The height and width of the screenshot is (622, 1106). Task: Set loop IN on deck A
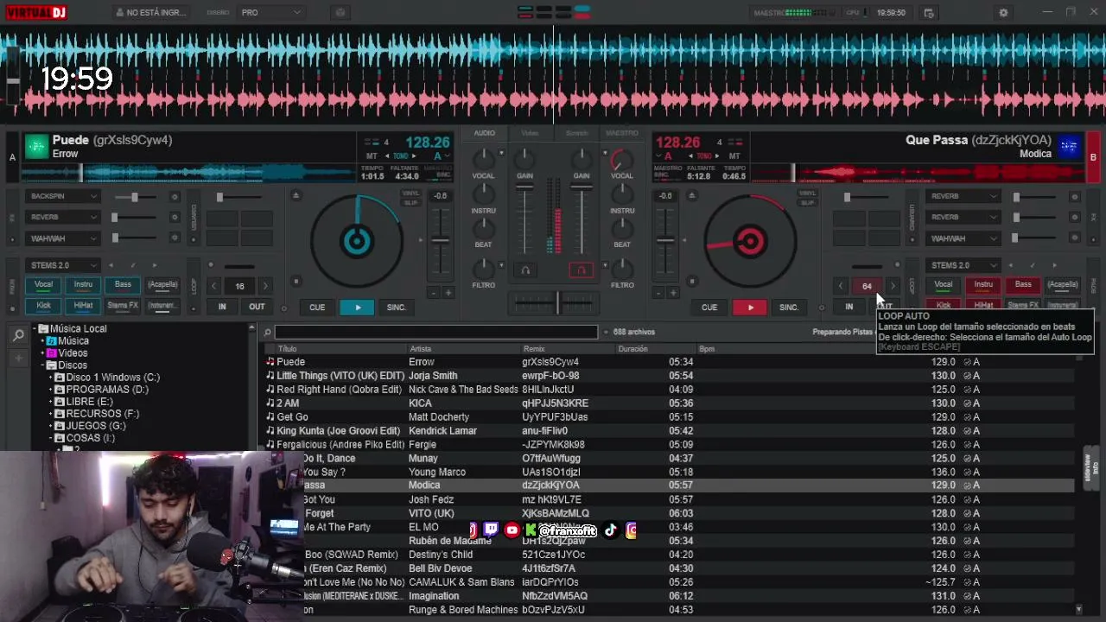coord(222,307)
